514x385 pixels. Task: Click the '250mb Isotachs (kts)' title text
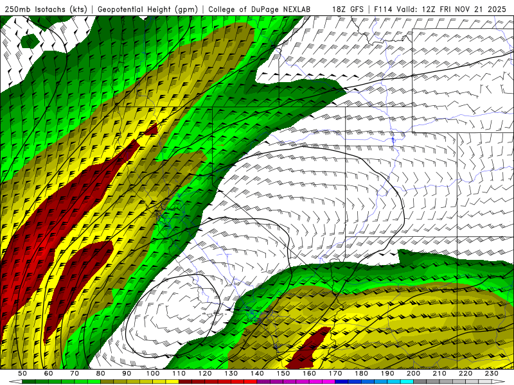point(46,10)
